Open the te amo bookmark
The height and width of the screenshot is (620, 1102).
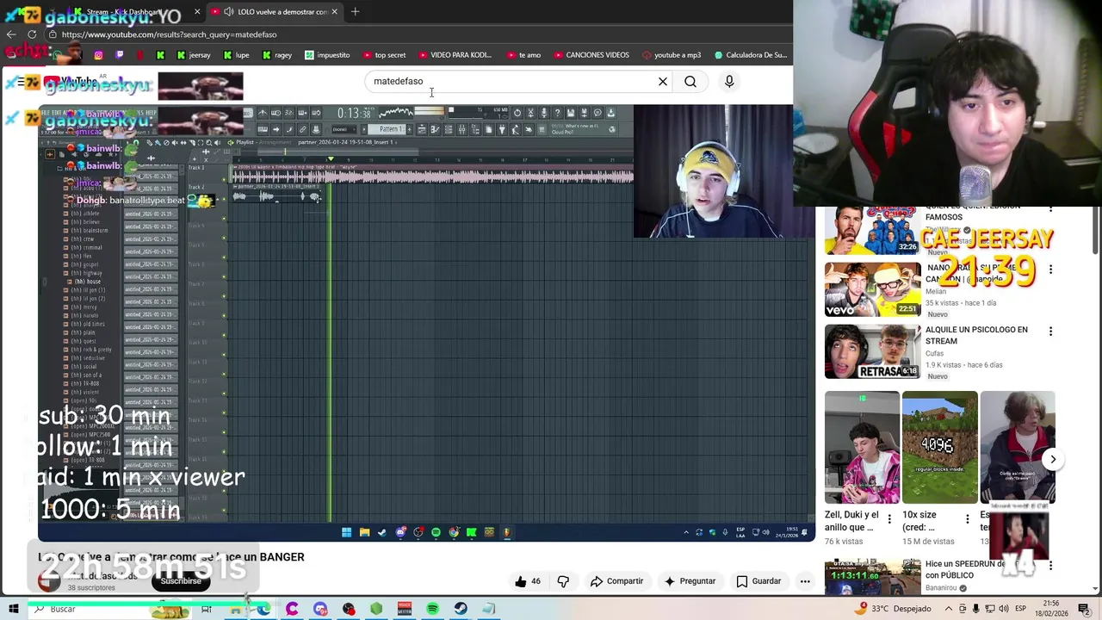click(523, 55)
